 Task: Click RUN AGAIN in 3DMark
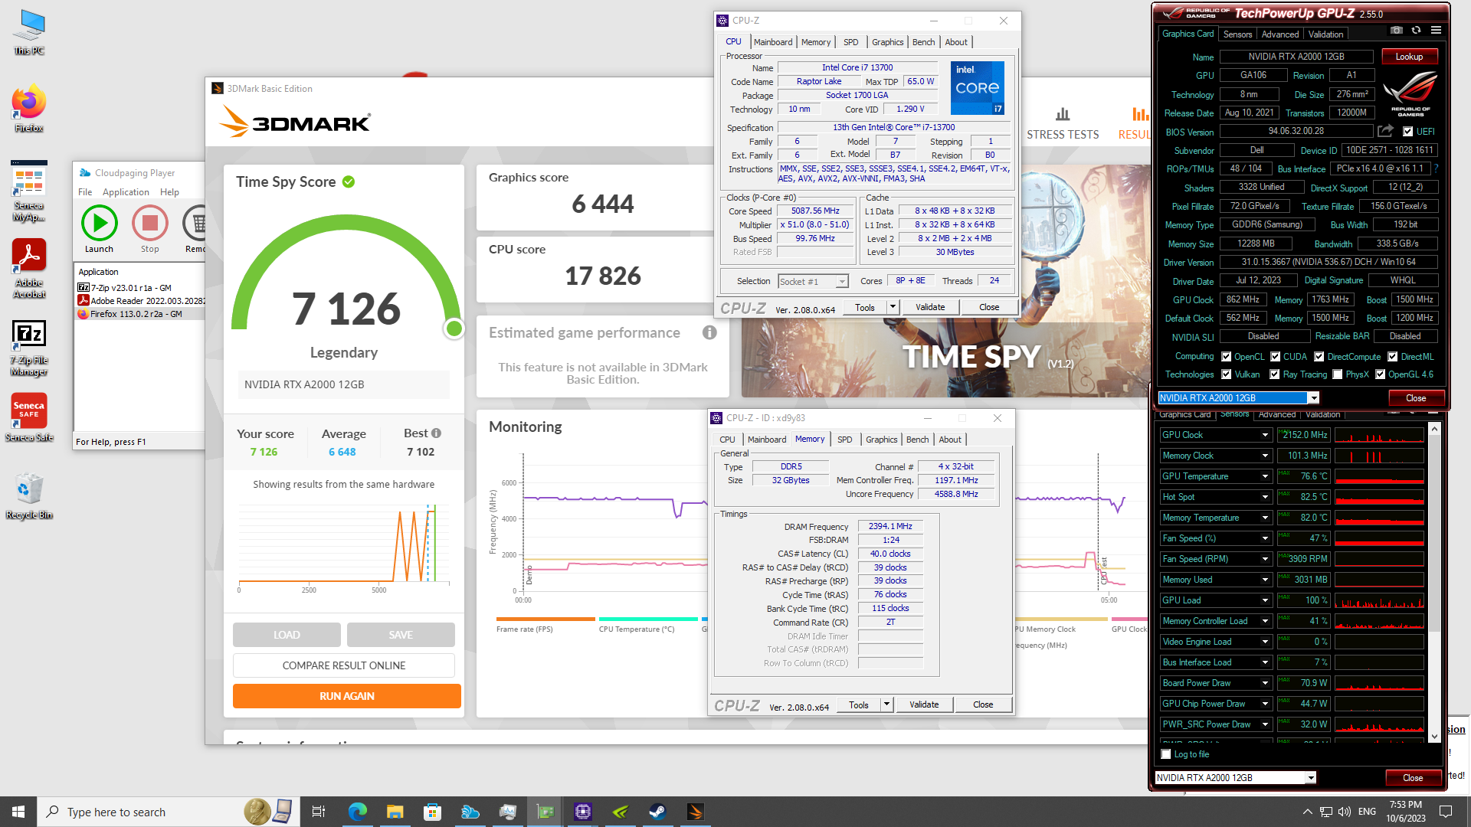tap(347, 696)
